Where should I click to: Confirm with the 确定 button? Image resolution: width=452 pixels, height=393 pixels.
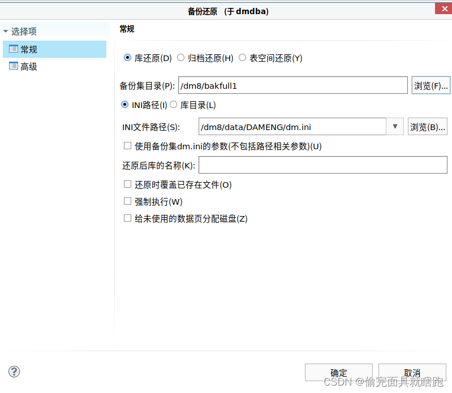click(x=339, y=373)
